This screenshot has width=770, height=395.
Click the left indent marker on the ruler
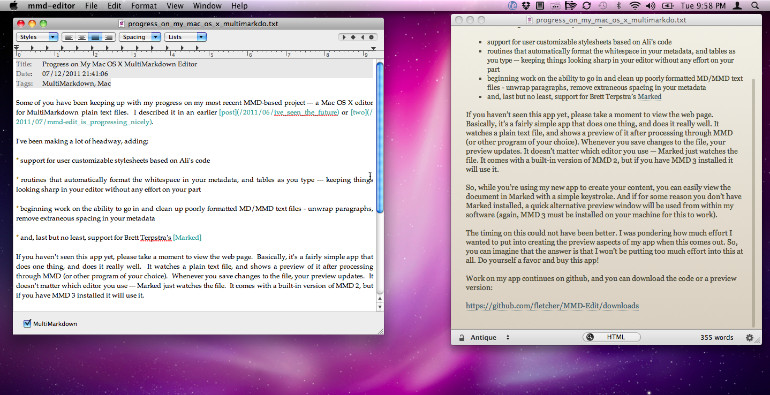tap(17, 49)
